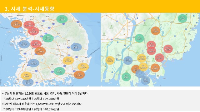Screen dimensions: 200x112
Task: Click the Seoul 3,231만 red bubble
Action: point(29,25)
